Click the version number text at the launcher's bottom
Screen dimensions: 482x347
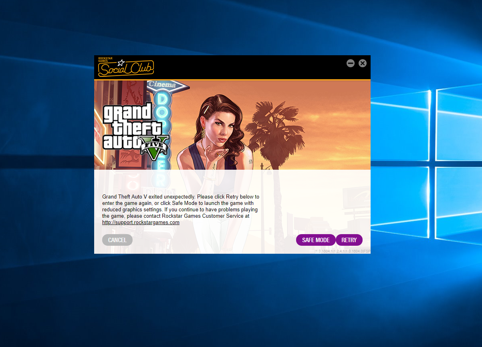(343, 251)
